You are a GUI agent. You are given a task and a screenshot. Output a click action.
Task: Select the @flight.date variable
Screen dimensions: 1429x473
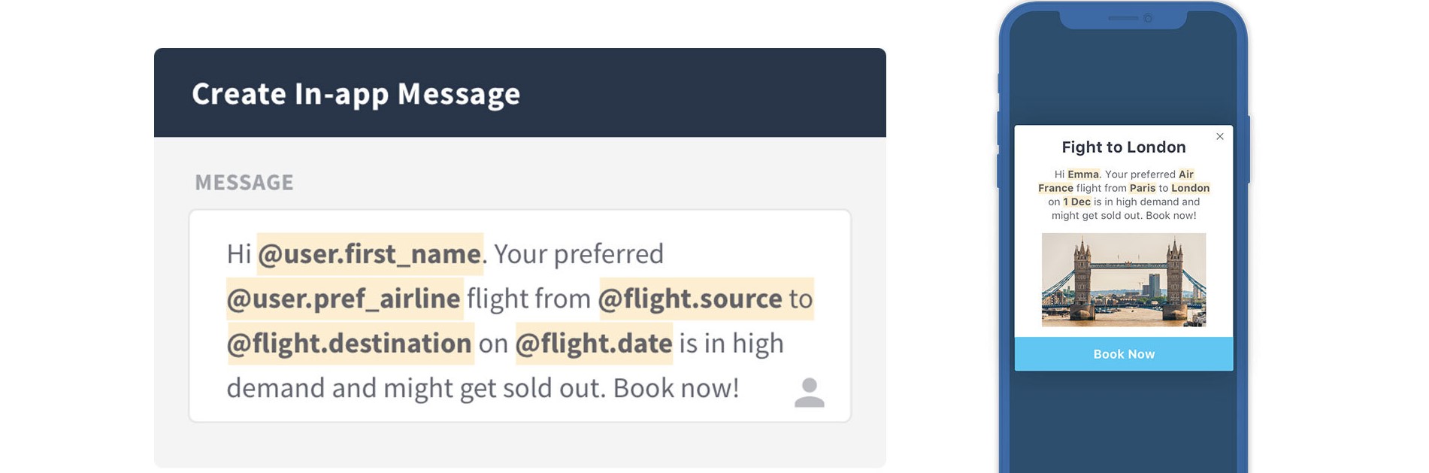tap(594, 344)
